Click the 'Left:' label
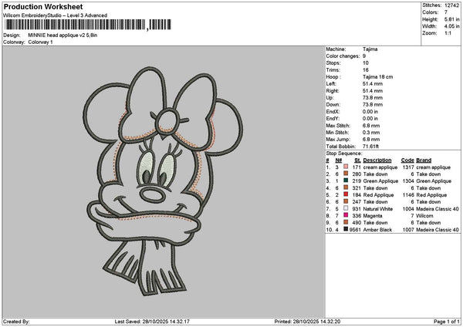The height and width of the screenshot is (327, 463). point(331,84)
